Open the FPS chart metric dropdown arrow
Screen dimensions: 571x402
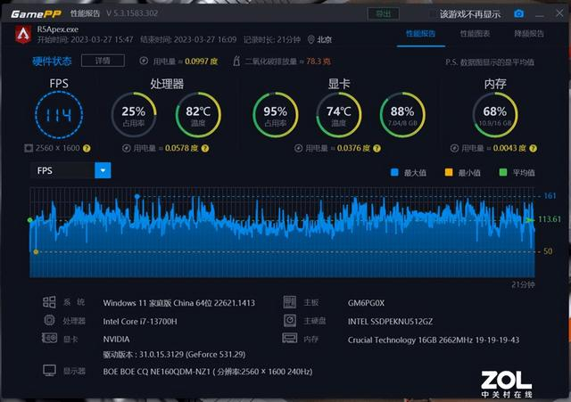point(103,170)
